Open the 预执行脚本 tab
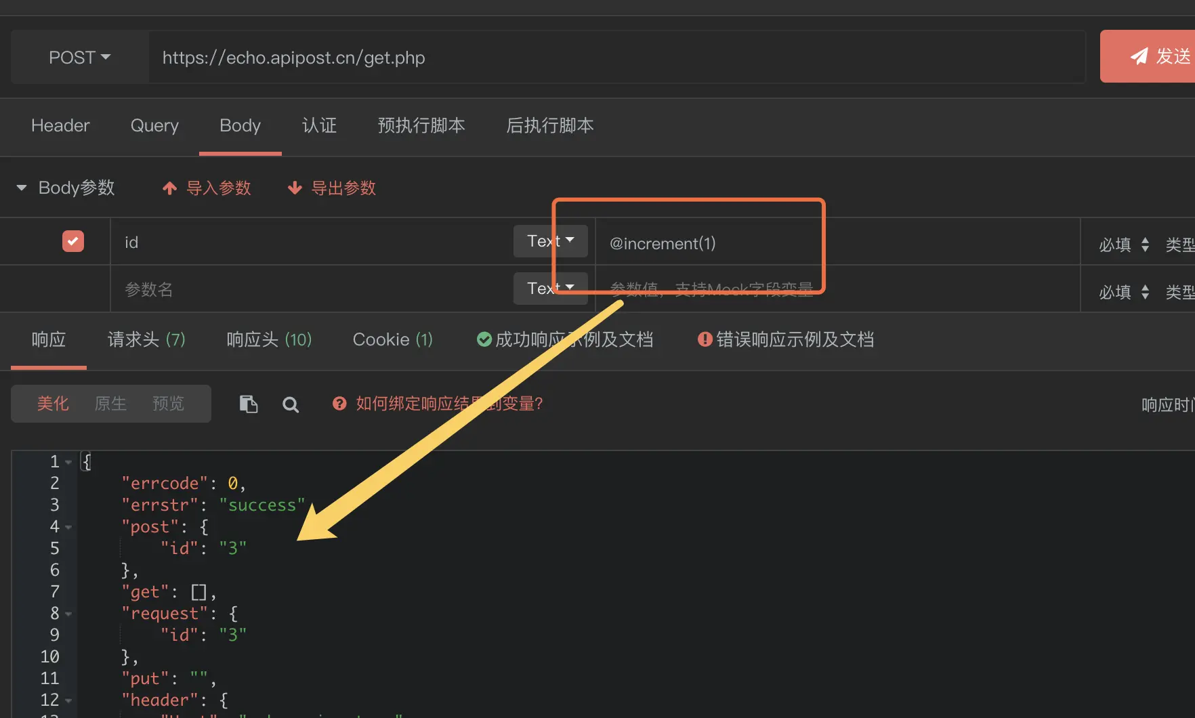The height and width of the screenshot is (718, 1195). tap(421, 126)
